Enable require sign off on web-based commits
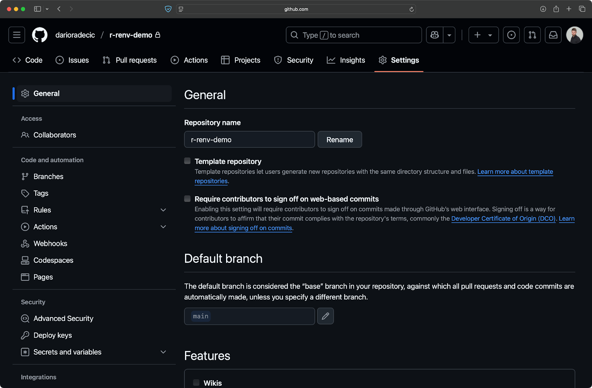Screen dimensions: 592x388 coord(188,198)
